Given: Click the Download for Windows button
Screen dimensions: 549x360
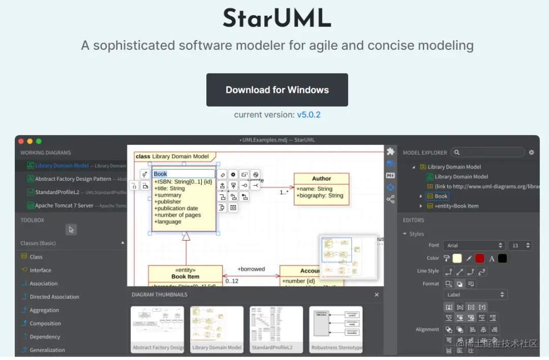Looking at the screenshot, I should [x=277, y=90].
